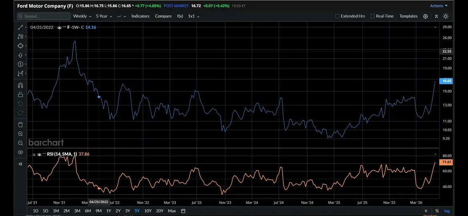Expand the bottom-right double chevron
The image size is (468, 216).
(x=426, y=211)
